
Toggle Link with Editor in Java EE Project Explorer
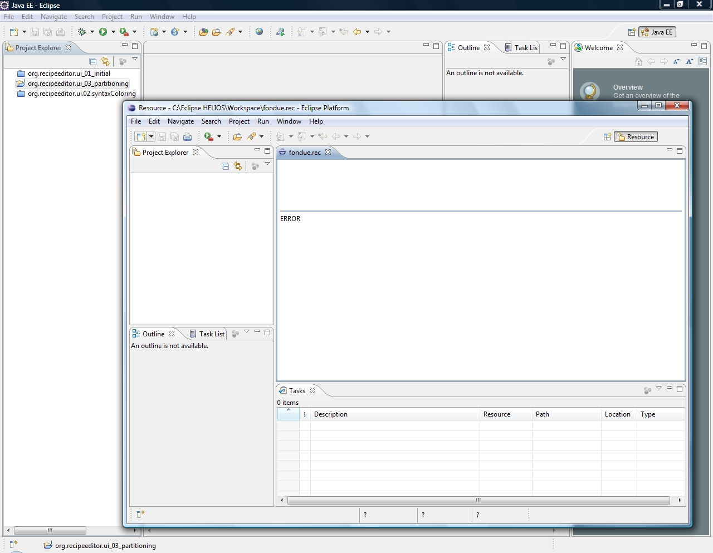105,61
